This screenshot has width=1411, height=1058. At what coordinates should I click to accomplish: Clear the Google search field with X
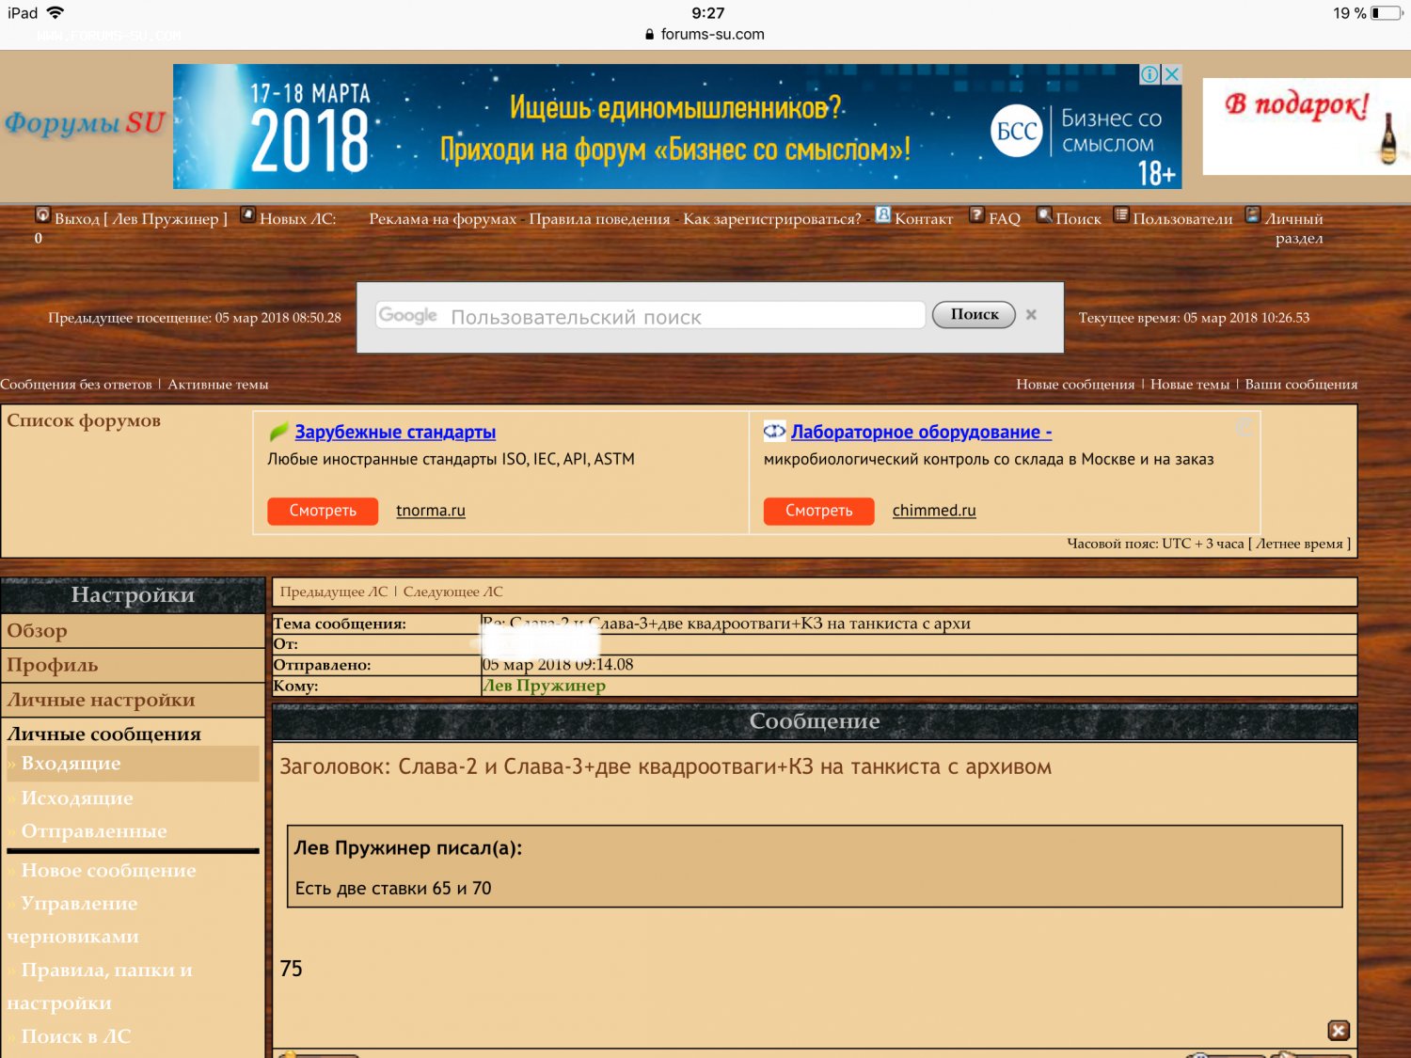[x=1031, y=315]
